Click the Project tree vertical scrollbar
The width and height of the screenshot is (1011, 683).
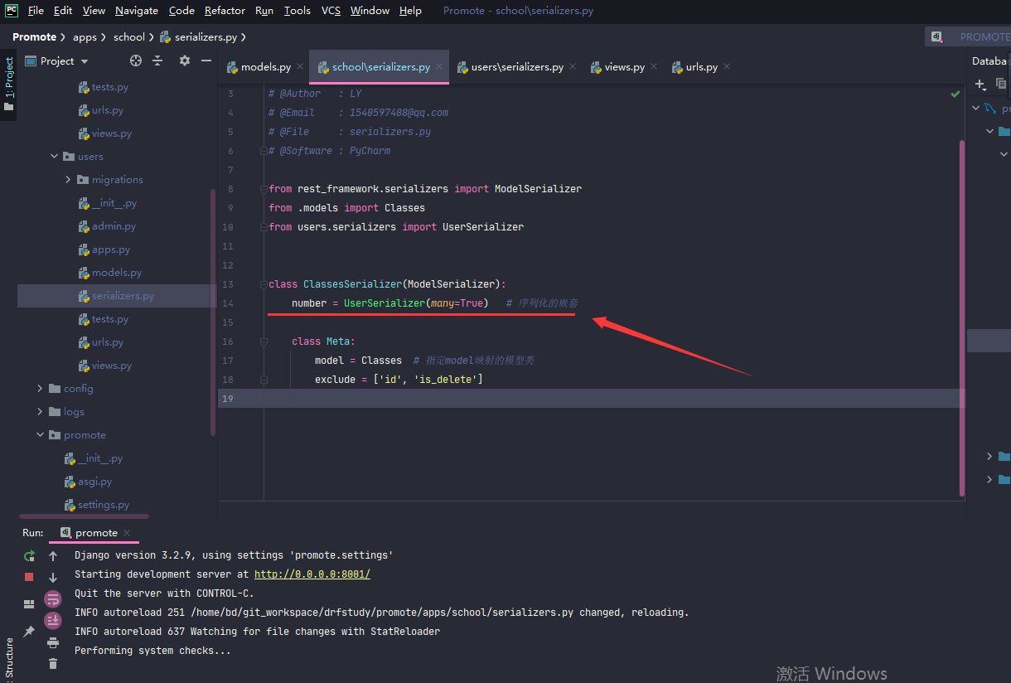[x=213, y=312]
